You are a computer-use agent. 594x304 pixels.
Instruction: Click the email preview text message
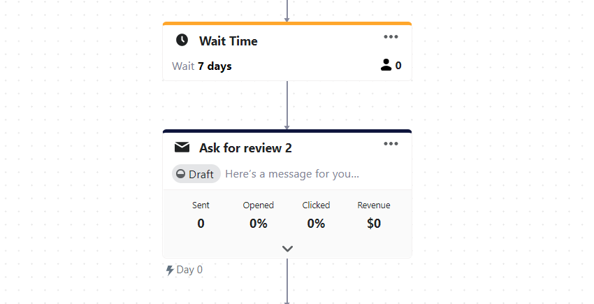point(292,174)
